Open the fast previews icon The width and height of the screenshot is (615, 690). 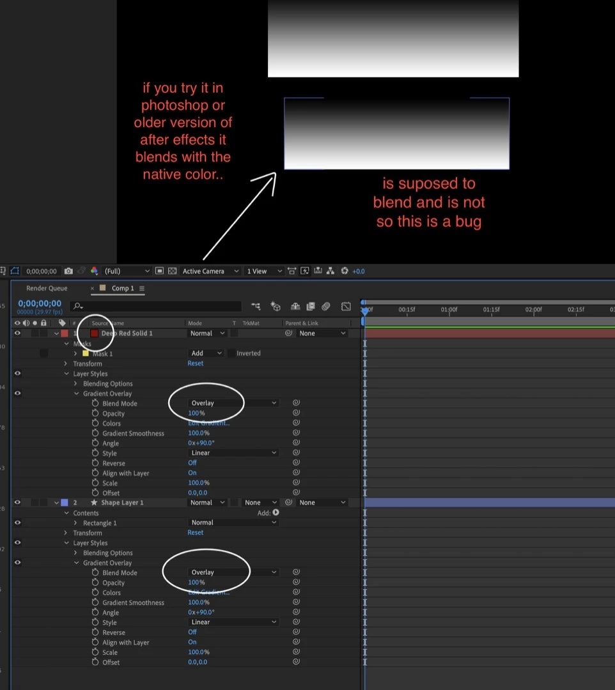pyautogui.click(x=305, y=271)
